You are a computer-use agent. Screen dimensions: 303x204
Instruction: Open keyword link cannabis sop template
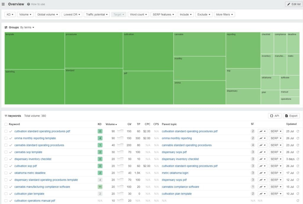click(28, 152)
